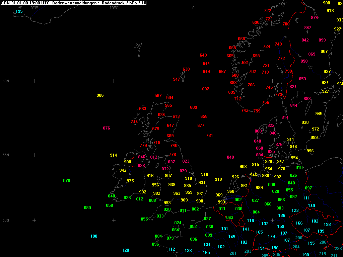Pick the red 722 station value
This screenshot has width=343, height=257.
pyautogui.click(x=268, y=11)
